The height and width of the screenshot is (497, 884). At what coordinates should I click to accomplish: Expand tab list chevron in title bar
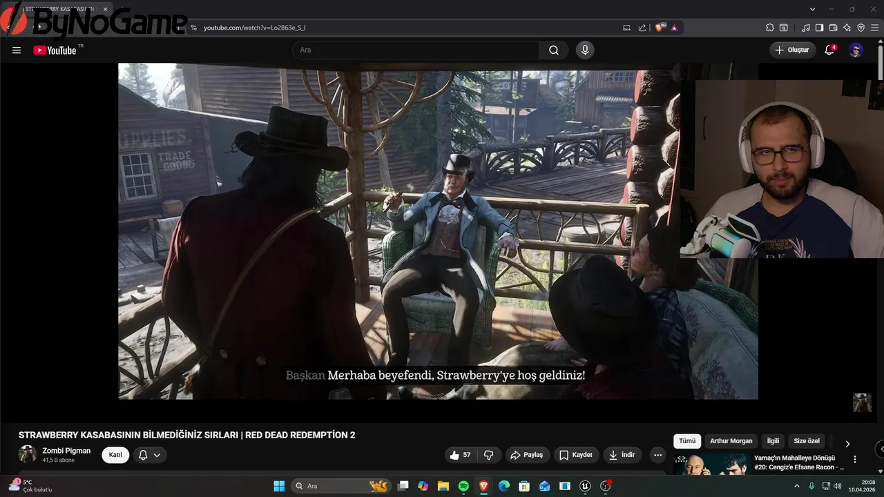point(813,9)
